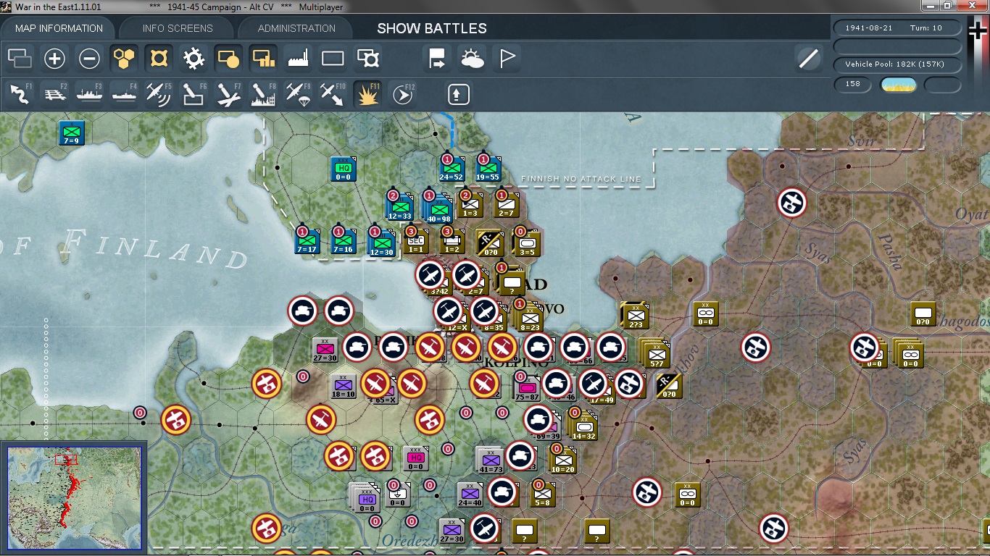
Task: Select the blue Finnish HQ counter
Action: (x=344, y=169)
